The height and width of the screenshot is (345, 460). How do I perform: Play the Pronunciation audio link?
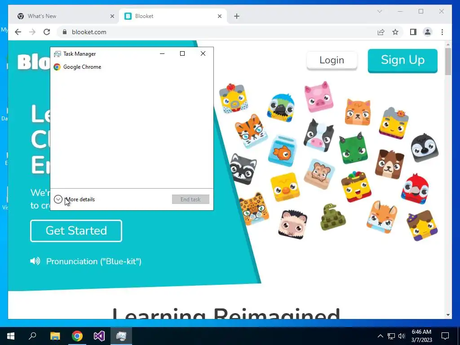click(x=93, y=261)
